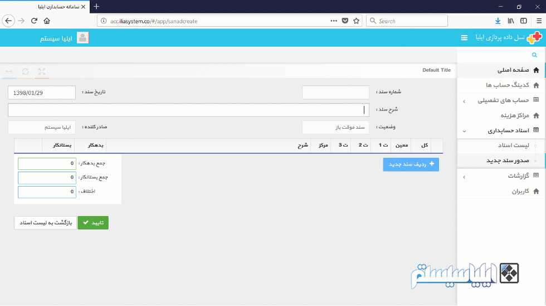
Task: Click the شرح سند text field
Action: [188, 110]
